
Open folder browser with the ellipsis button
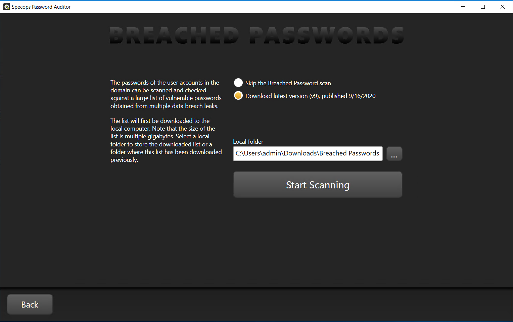394,154
